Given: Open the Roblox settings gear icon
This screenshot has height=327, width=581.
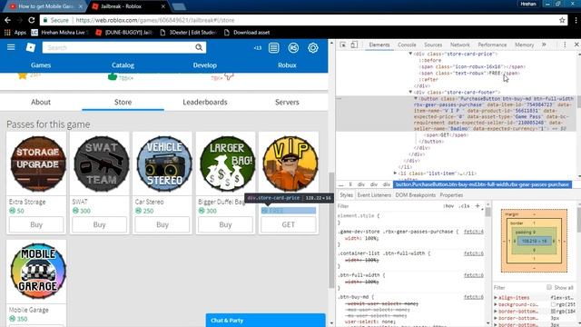Looking at the screenshot, I should (313, 47).
